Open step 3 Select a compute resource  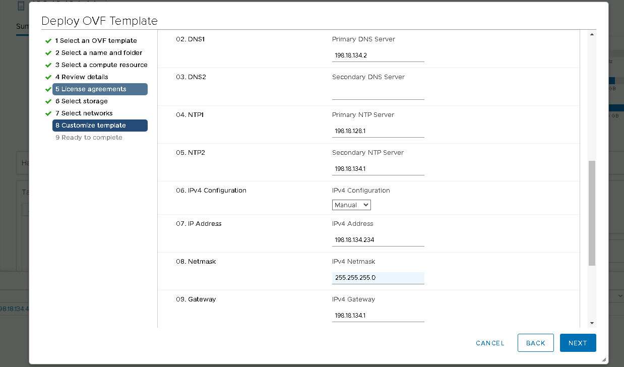[101, 65]
